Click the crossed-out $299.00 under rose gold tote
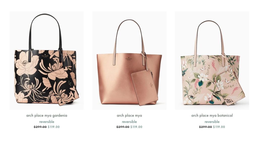Image resolution: width=258 pixels, height=144 pixels. [123, 127]
